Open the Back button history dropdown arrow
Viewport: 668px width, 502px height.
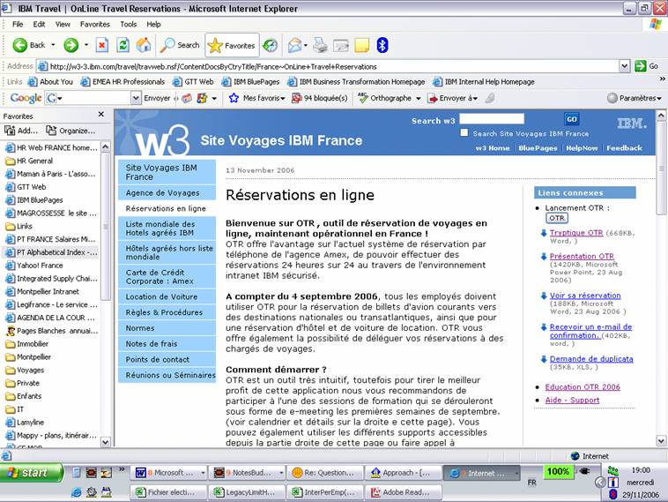[x=53, y=45]
